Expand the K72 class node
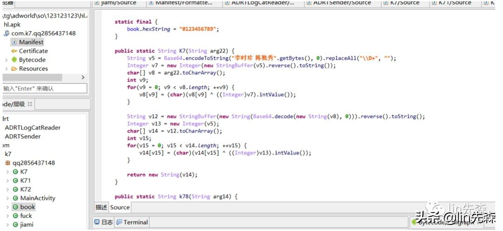 [8, 190]
